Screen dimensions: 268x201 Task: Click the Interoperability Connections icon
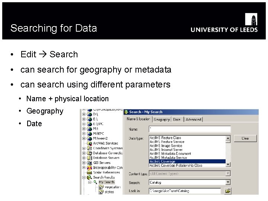coord(90,167)
